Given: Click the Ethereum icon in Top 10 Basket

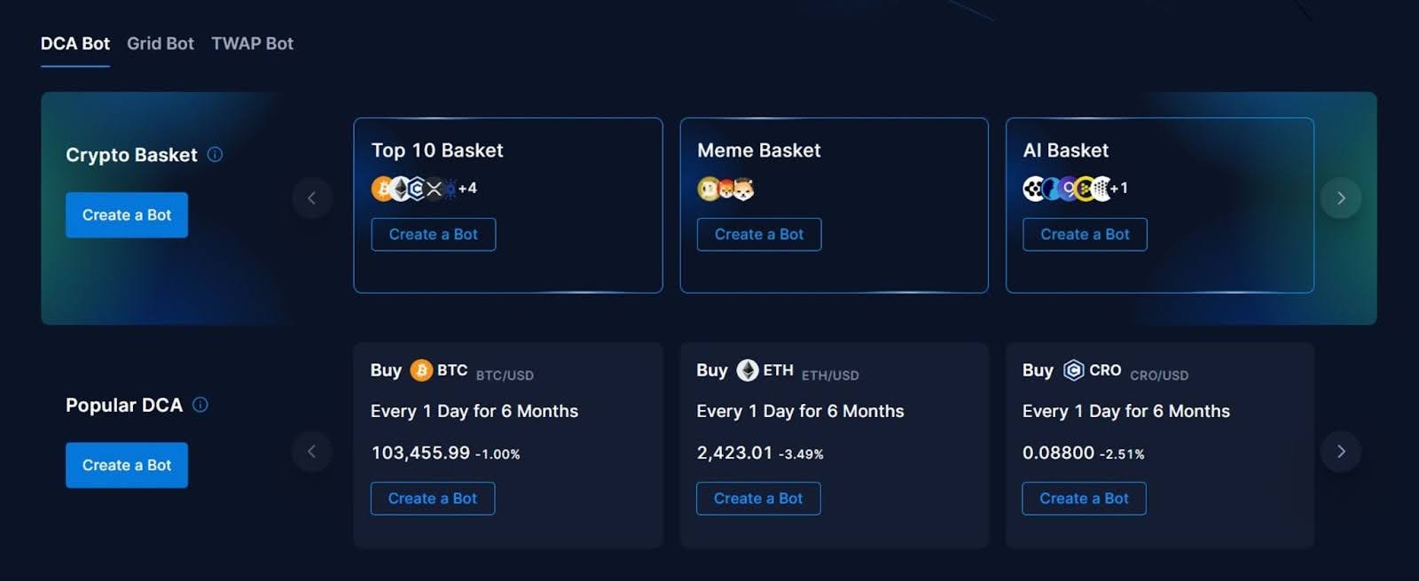Looking at the screenshot, I should pos(400,188).
